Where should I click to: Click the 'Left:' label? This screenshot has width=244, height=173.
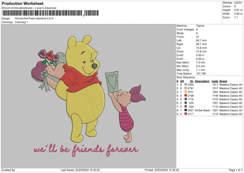click(x=179, y=40)
